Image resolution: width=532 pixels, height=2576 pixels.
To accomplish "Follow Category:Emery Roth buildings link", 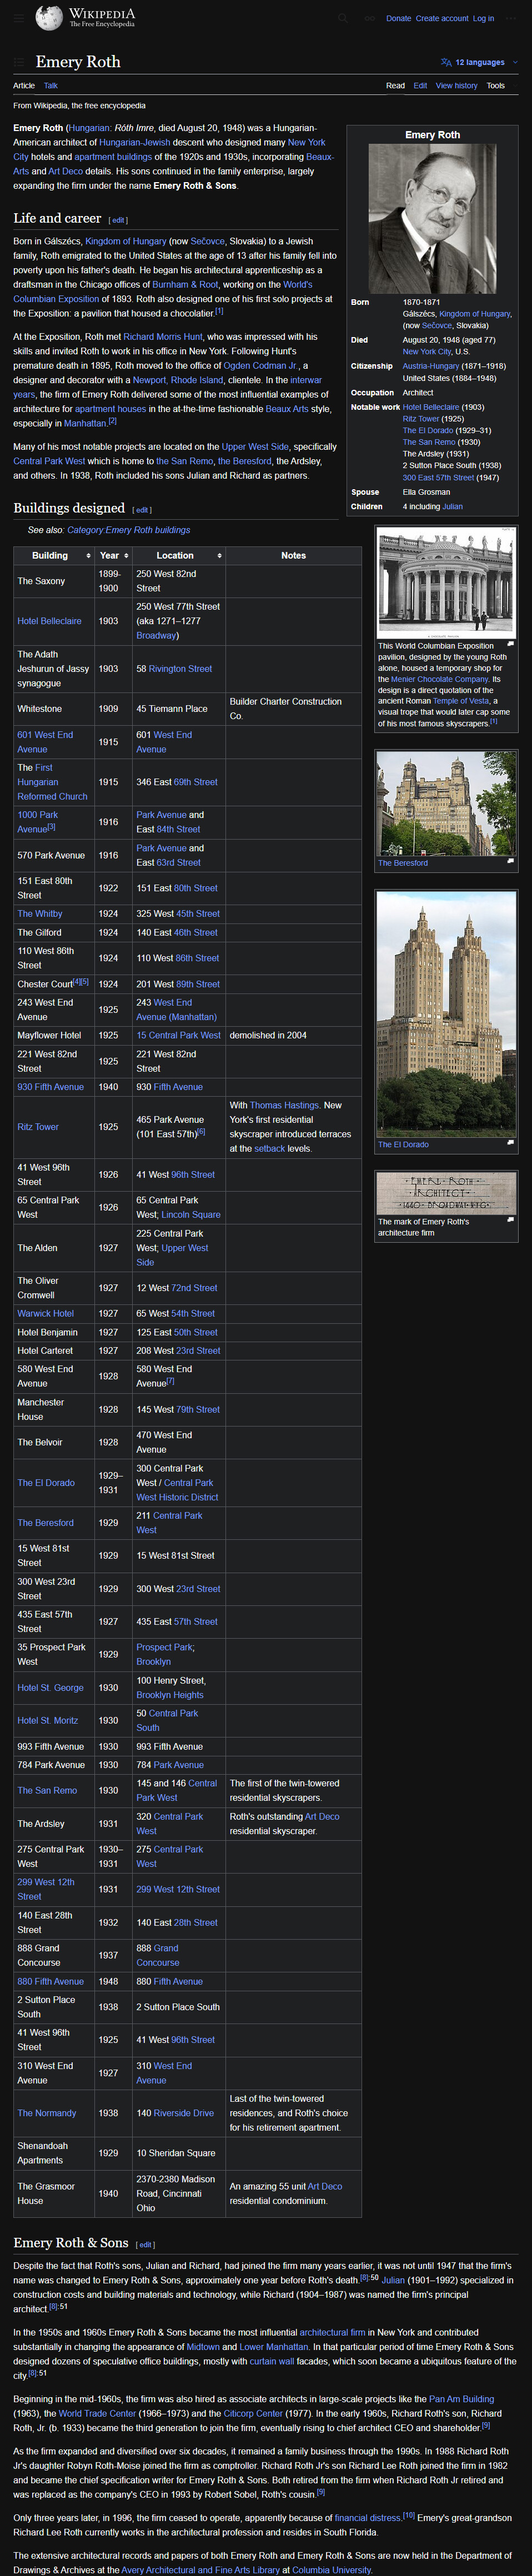I will (129, 530).
